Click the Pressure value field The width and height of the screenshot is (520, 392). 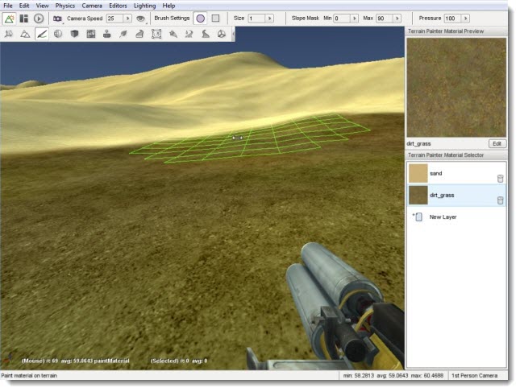point(452,19)
